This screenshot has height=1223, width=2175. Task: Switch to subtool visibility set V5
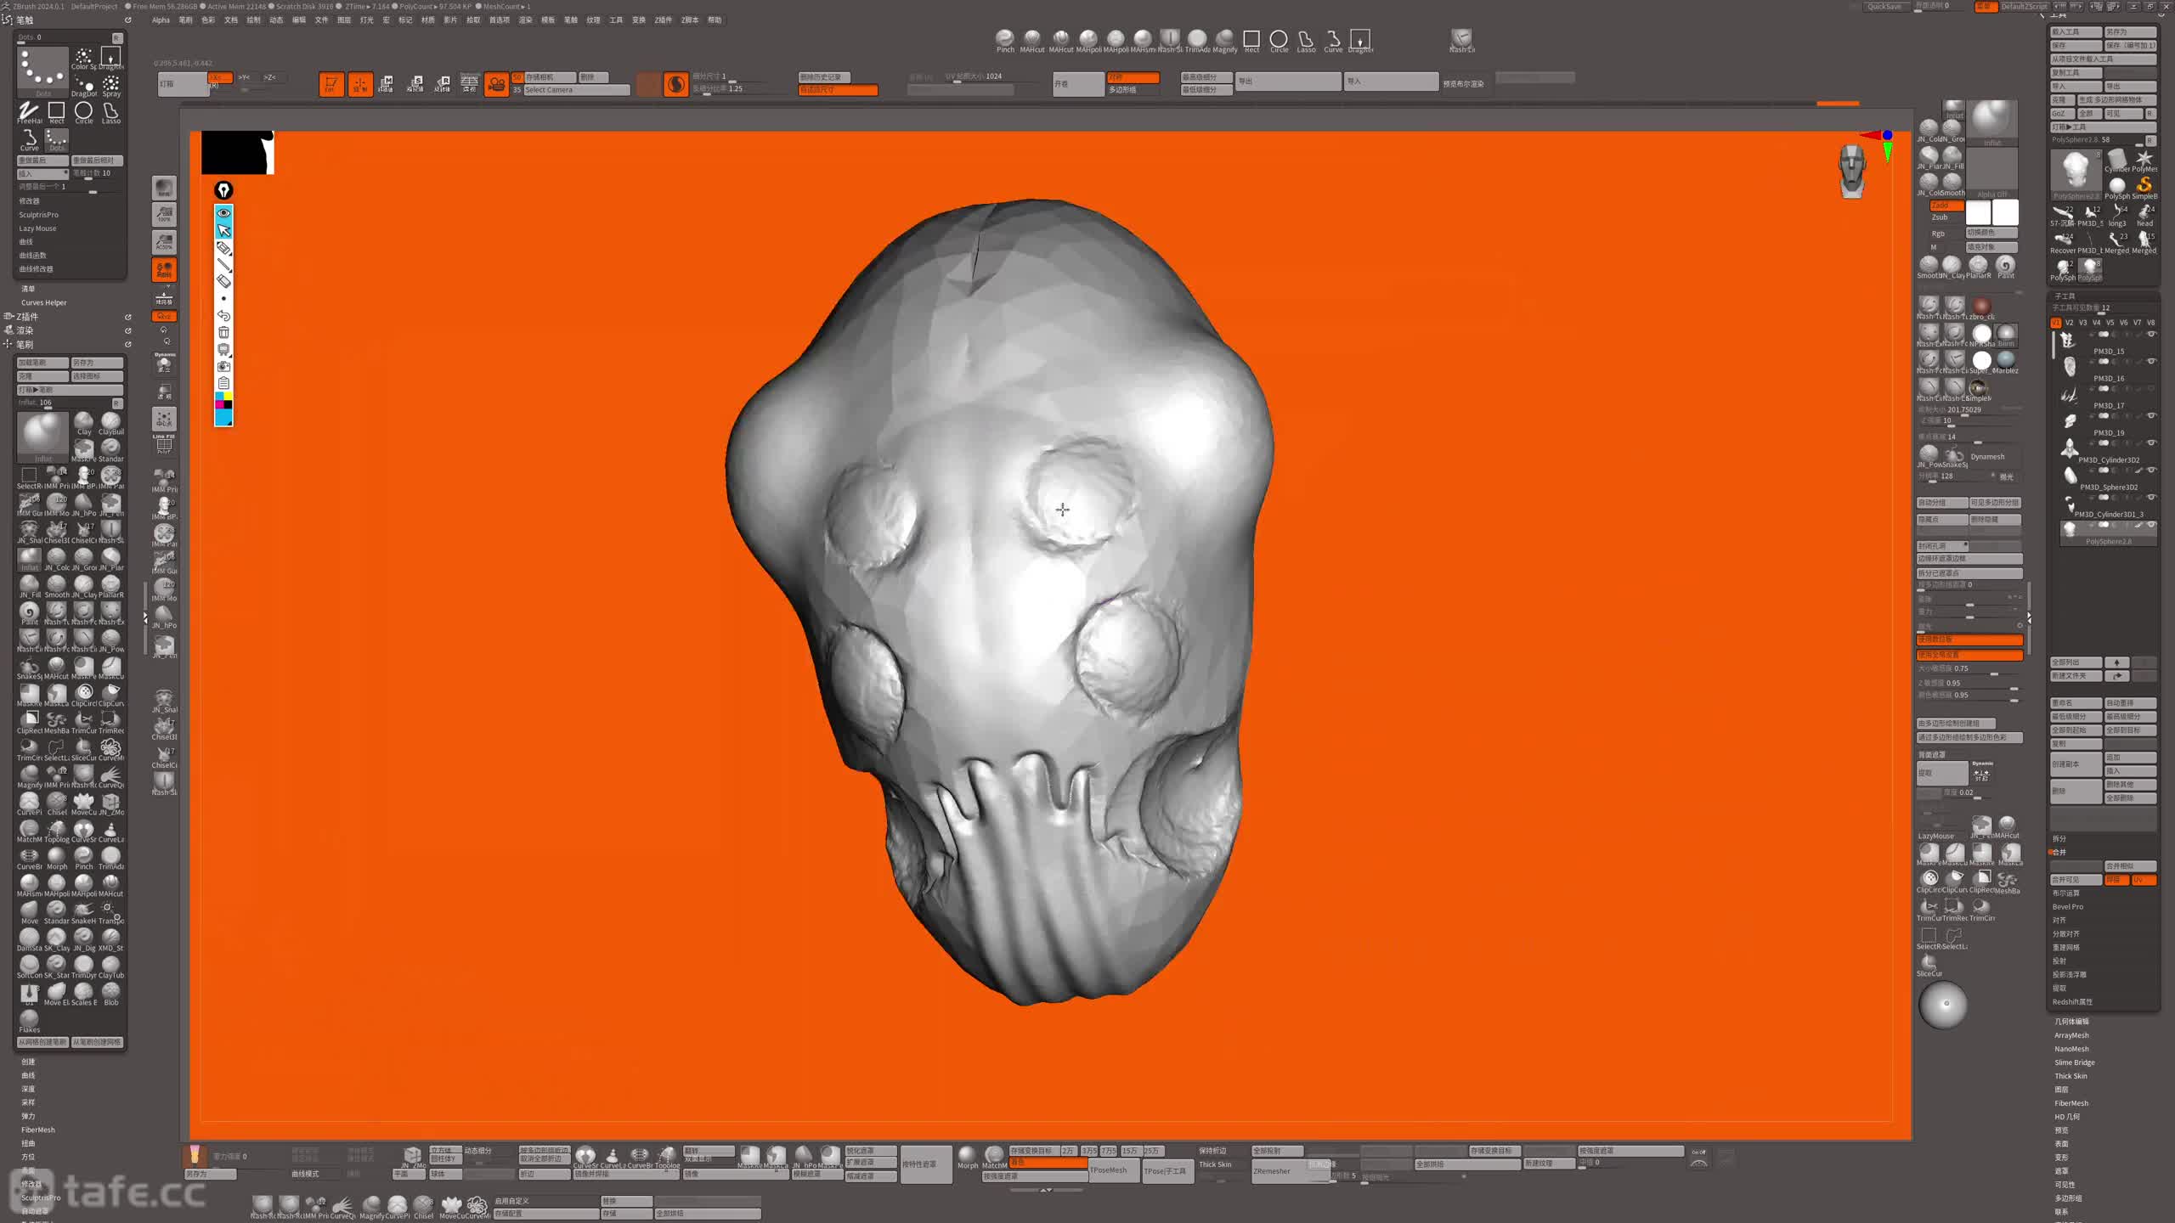2110,323
